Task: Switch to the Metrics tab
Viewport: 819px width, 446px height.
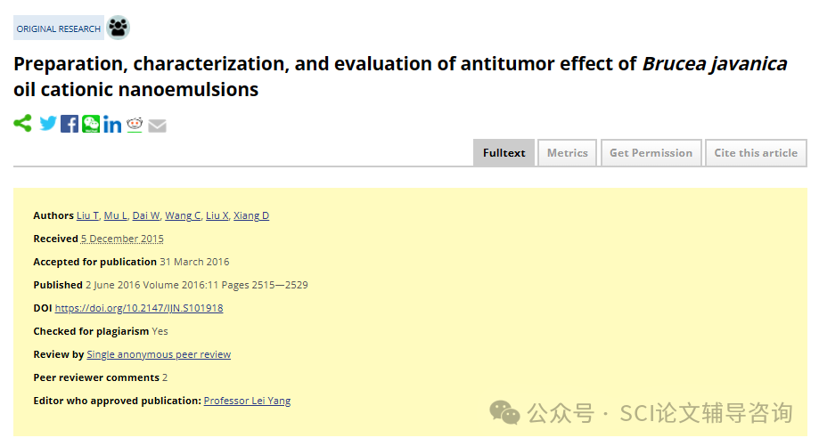Action: [x=568, y=153]
